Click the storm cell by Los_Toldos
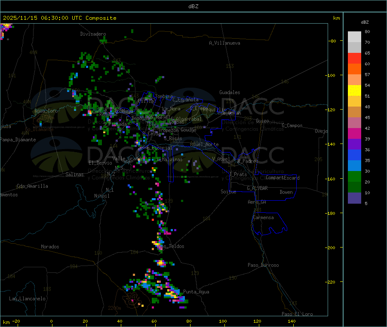 tap(158, 244)
